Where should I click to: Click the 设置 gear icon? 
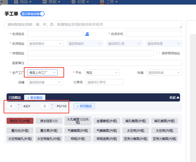73,2
